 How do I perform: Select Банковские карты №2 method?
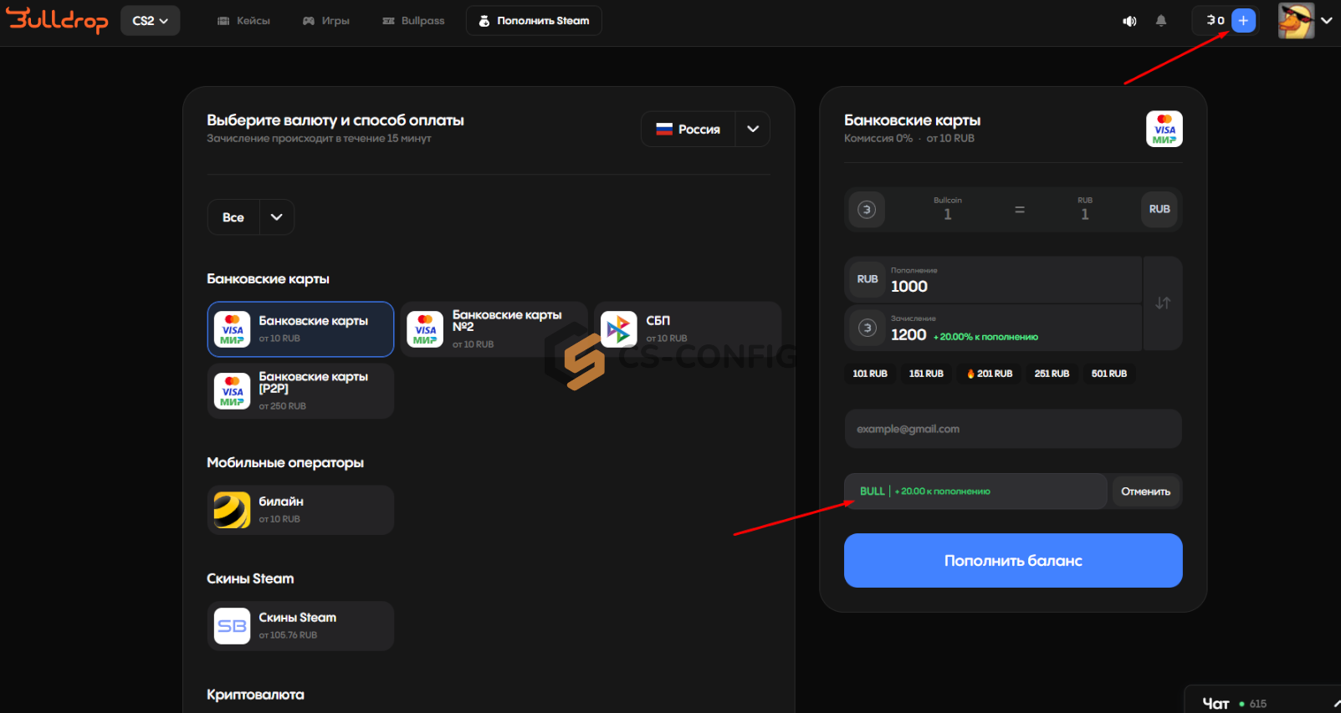click(494, 329)
